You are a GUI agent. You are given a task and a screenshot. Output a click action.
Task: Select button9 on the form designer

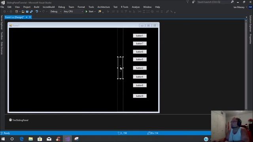(x=140, y=96)
